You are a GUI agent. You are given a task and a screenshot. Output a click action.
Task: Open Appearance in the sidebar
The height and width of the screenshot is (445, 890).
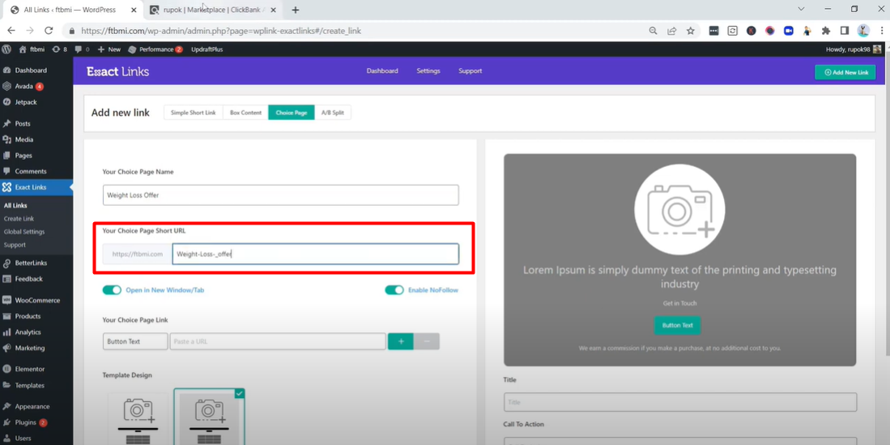tap(32, 406)
